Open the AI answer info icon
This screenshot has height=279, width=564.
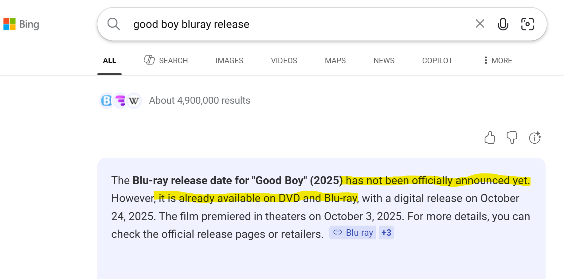535,138
